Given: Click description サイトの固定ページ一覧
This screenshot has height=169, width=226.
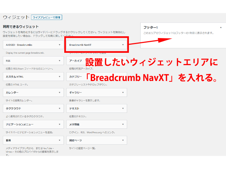Looking at the screenshot, I should coord(82,148).
